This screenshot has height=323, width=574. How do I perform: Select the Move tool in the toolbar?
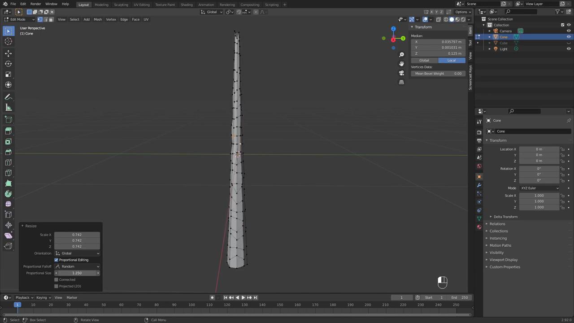coord(8,53)
